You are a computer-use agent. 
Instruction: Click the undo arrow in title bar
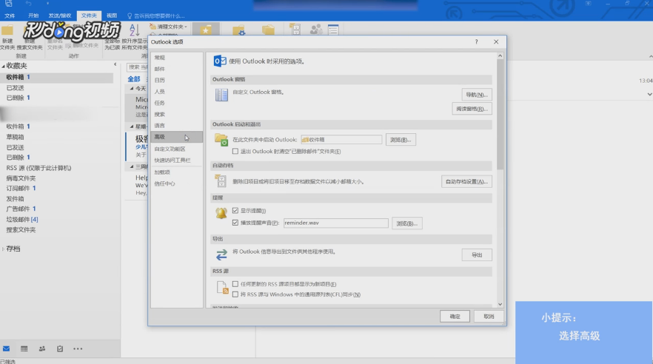pyautogui.click(x=28, y=4)
